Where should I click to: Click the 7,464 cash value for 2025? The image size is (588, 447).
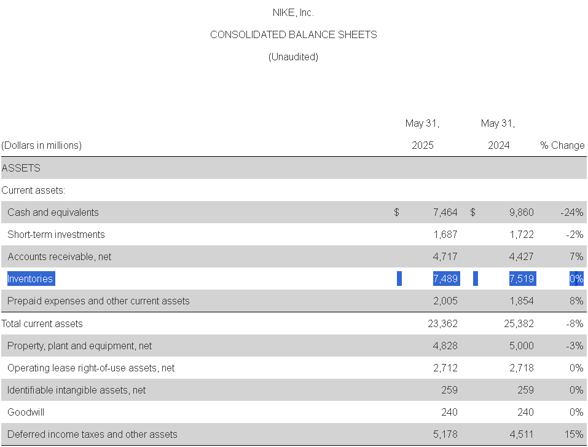point(445,212)
